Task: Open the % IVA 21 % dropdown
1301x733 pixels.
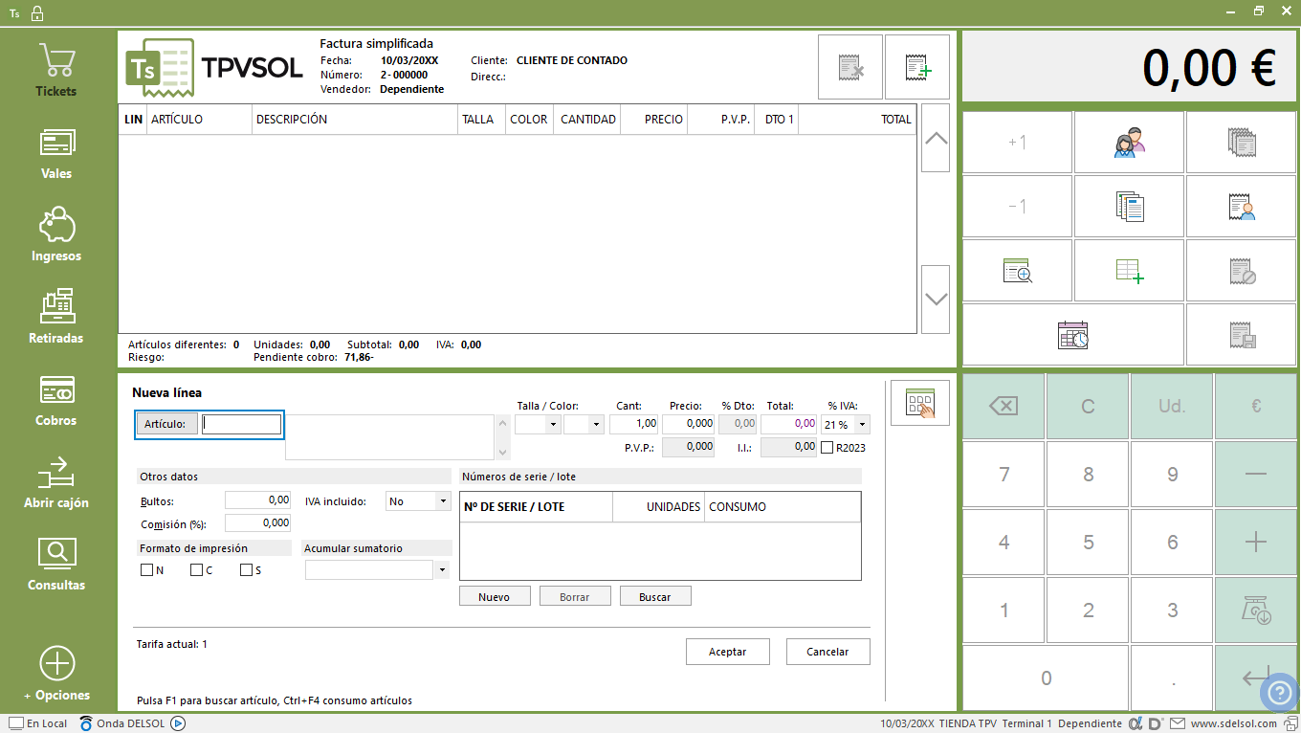Action: click(862, 424)
